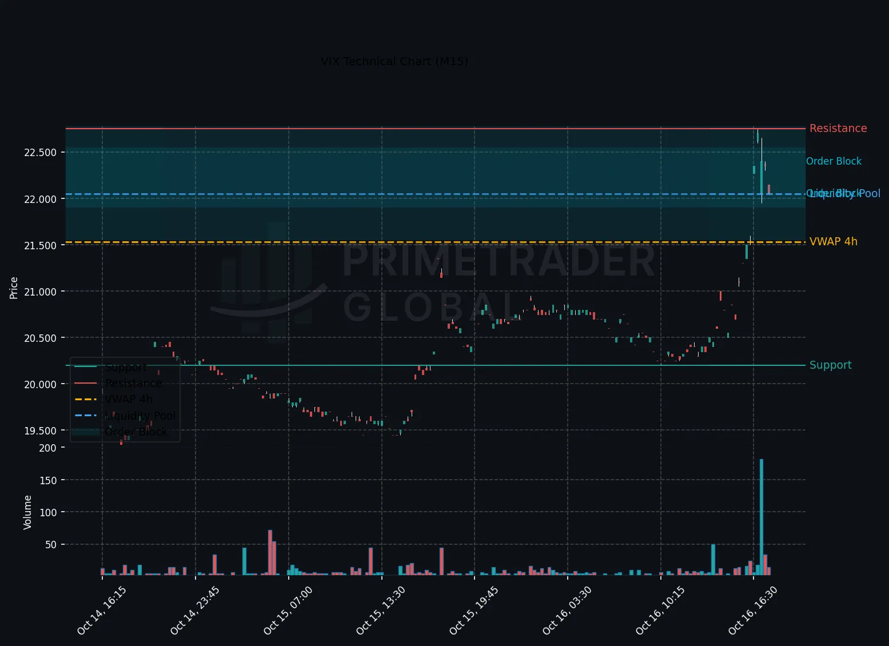Click the Oct 14, 23:45 time label

(x=194, y=610)
